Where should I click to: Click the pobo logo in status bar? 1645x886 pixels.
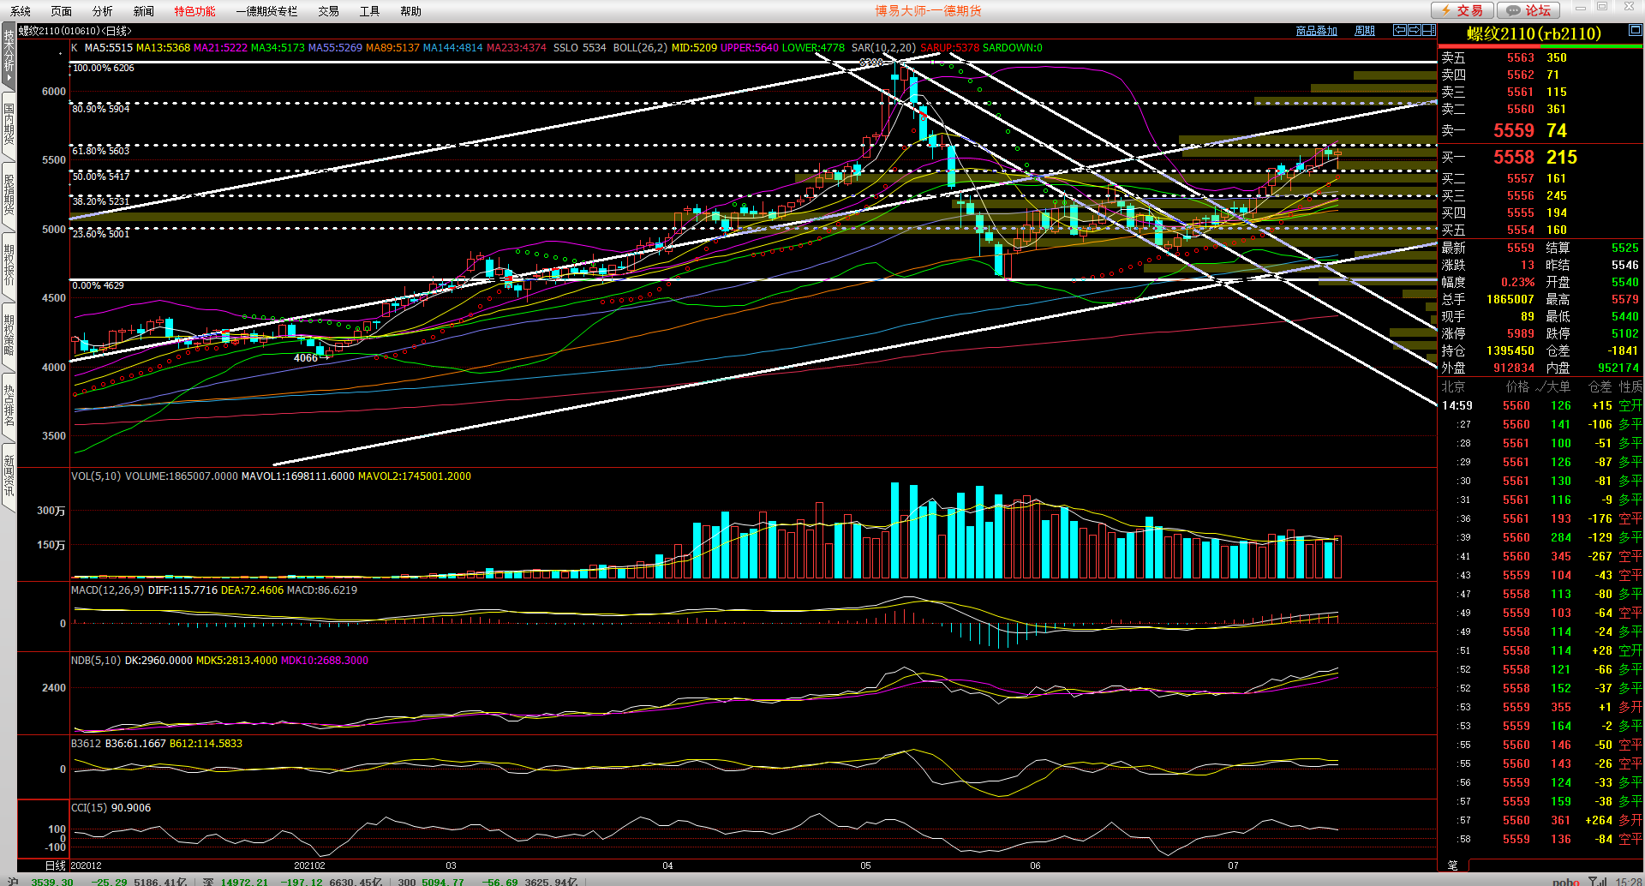1565,881
